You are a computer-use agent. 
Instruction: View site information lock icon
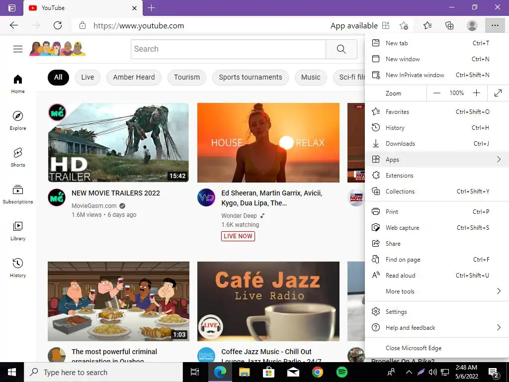(83, 25)
